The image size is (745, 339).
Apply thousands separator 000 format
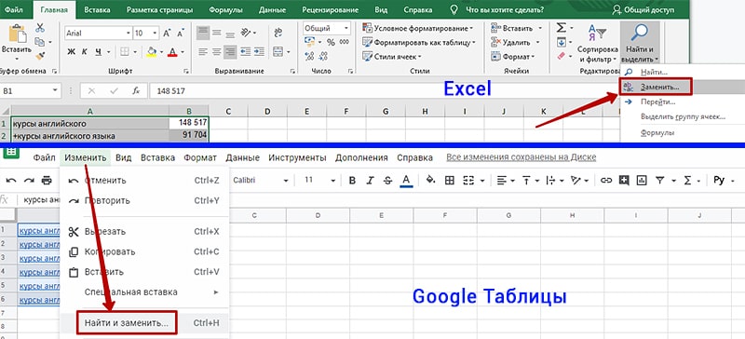tap(344, 42)
